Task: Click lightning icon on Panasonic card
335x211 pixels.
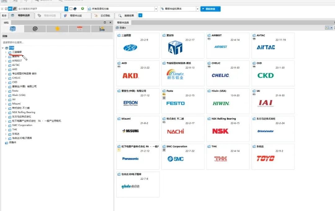Action: [119, 150]
